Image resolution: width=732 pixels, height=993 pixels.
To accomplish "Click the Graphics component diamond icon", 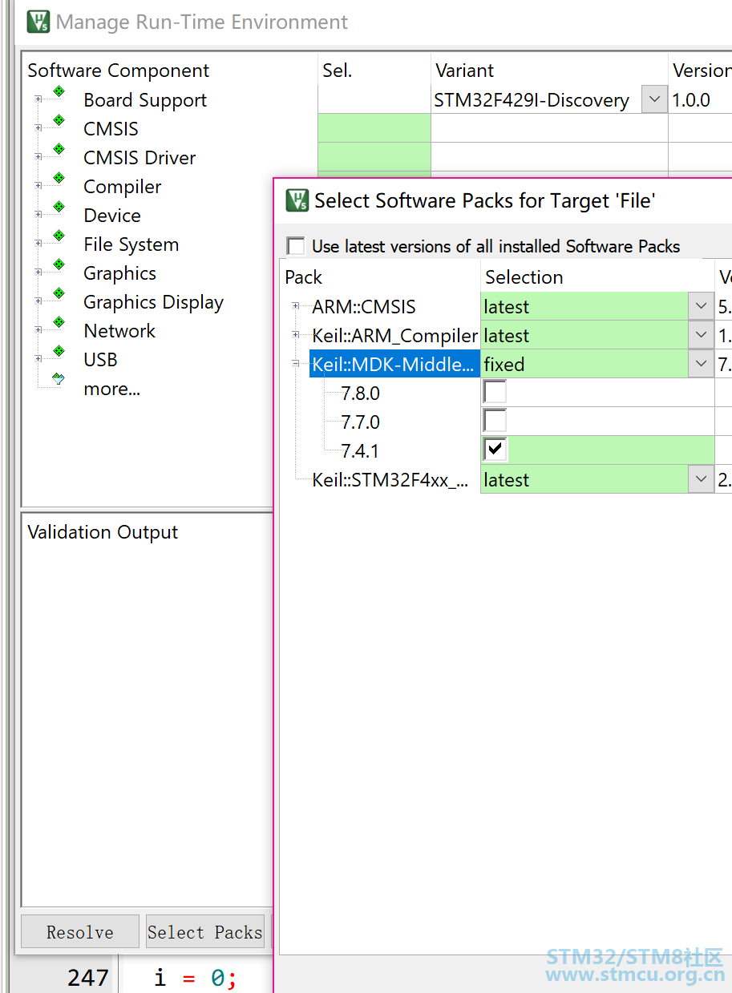I will (x=59, y=264).
